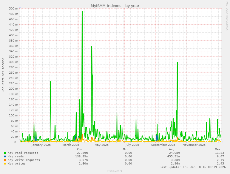Click the 'Cur:' column header

[81, 149]
